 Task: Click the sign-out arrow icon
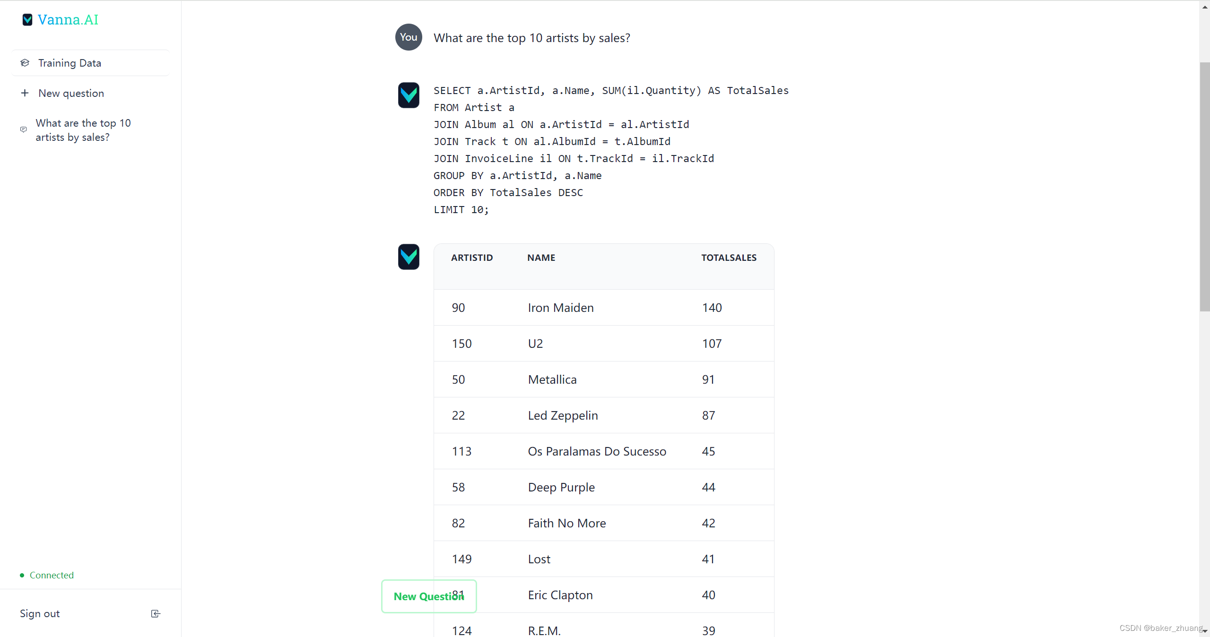(155, 613)
